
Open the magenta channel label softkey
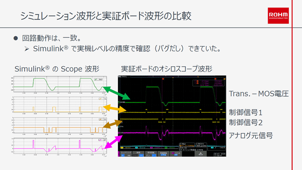pos(176,154)
